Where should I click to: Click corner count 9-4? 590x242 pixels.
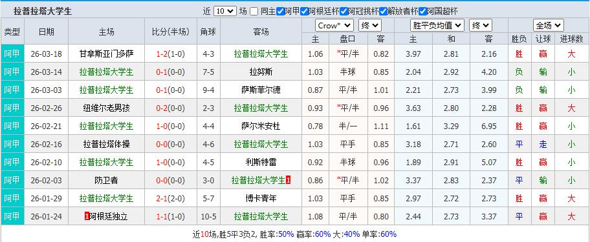pyautogui.click(x=208, y=90)
